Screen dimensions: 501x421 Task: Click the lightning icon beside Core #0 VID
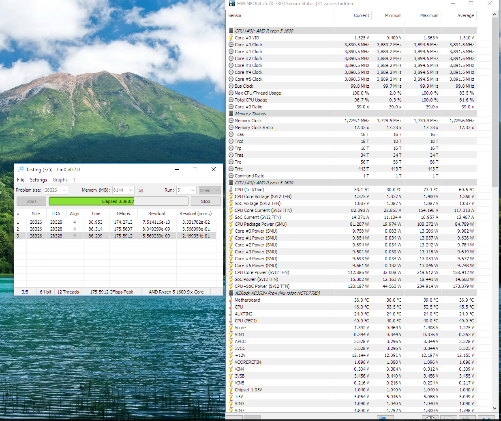point(231,38)
